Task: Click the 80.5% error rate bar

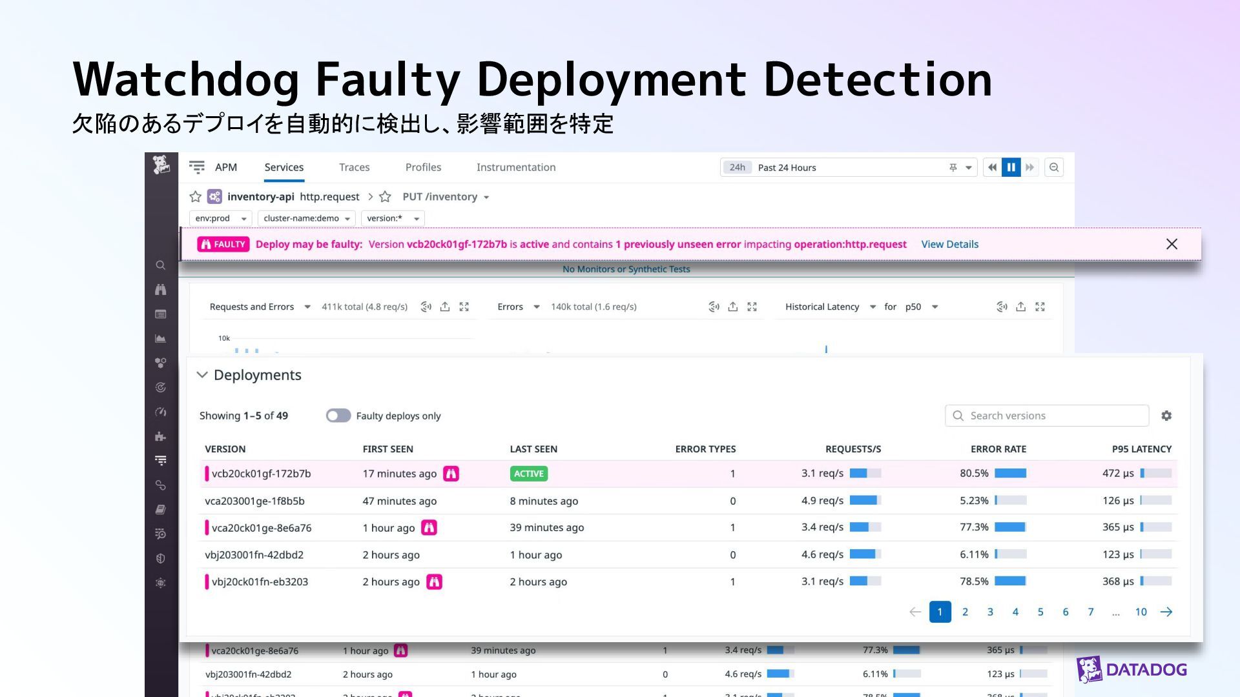Action: [1010, 474]
